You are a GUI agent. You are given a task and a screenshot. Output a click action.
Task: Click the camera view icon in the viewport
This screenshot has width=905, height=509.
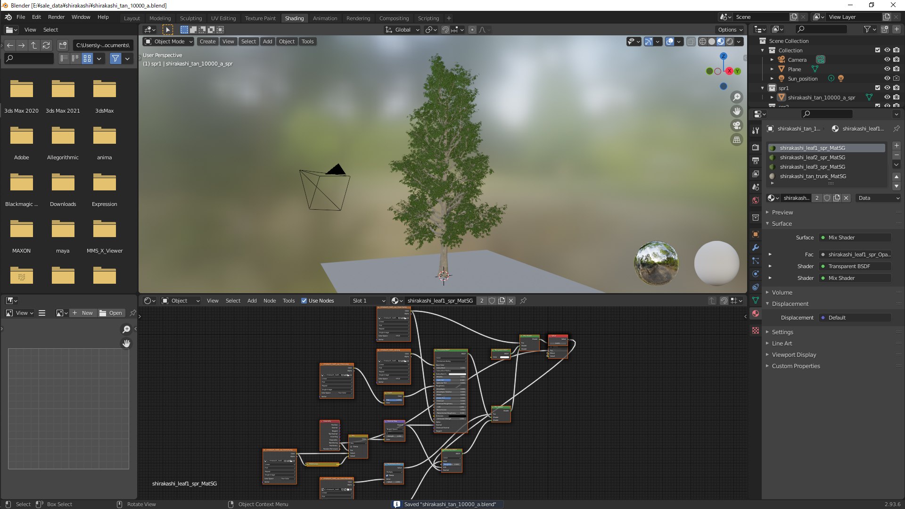click(736, 126)
